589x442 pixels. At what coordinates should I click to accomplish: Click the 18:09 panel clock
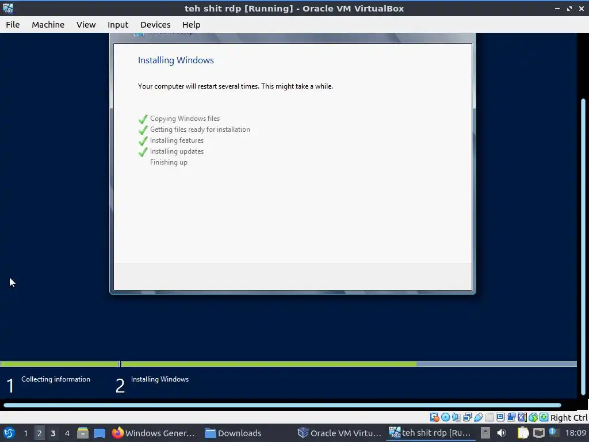(576, 433)
